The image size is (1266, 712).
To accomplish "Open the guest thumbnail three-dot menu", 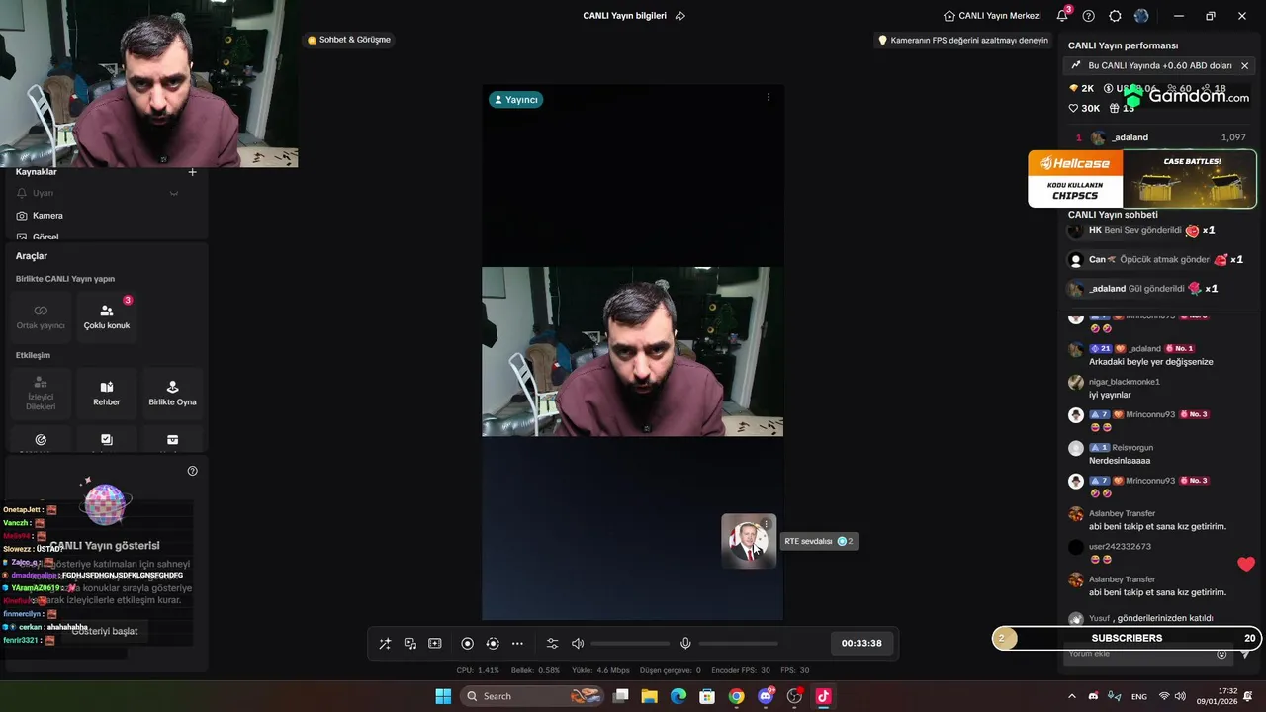I will pyautogui.click(x=766, y=524).
